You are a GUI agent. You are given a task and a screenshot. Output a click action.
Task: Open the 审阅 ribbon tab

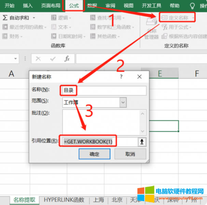pyautogui.click(x=110, y=6)
